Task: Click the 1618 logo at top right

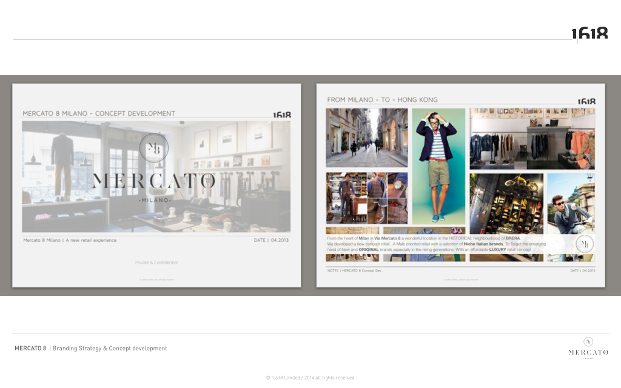Action: point(589,33)
